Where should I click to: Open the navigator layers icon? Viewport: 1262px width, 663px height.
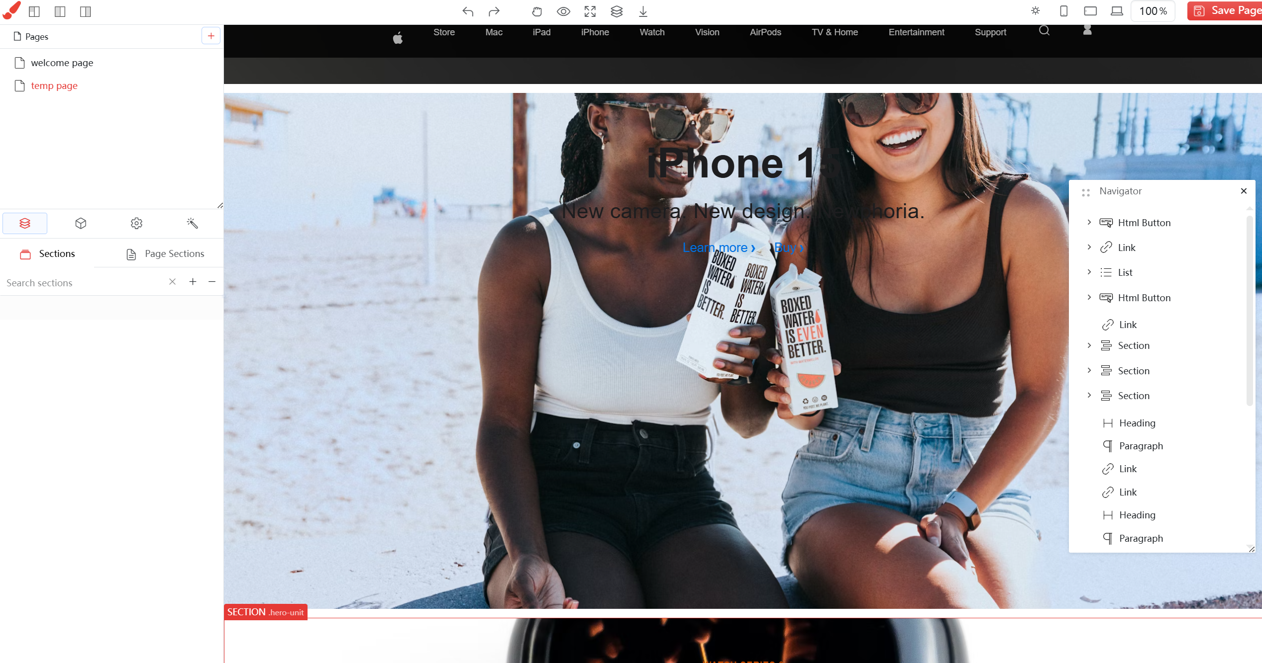(x=617, y=11)
